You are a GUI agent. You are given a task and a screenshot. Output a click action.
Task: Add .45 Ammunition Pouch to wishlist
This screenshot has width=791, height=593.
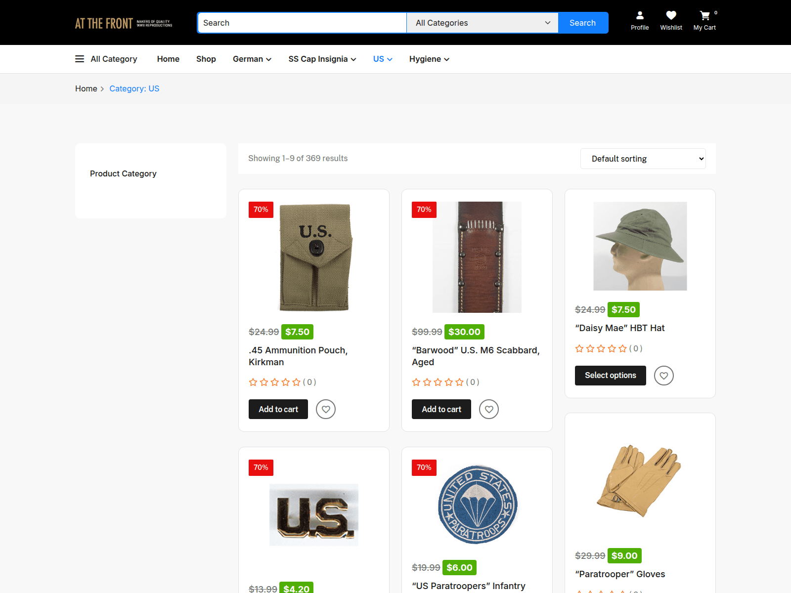point(326,409)
